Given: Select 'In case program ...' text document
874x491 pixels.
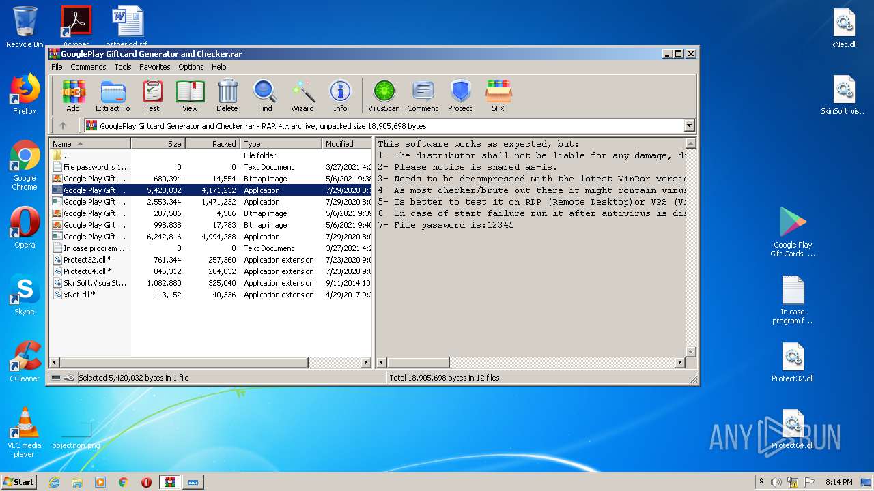Looking at the screenshot, I should tap(211, 248).
